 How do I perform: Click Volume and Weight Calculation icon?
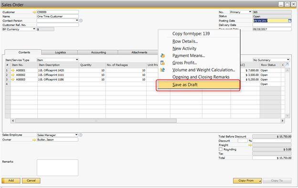point(162,70)
